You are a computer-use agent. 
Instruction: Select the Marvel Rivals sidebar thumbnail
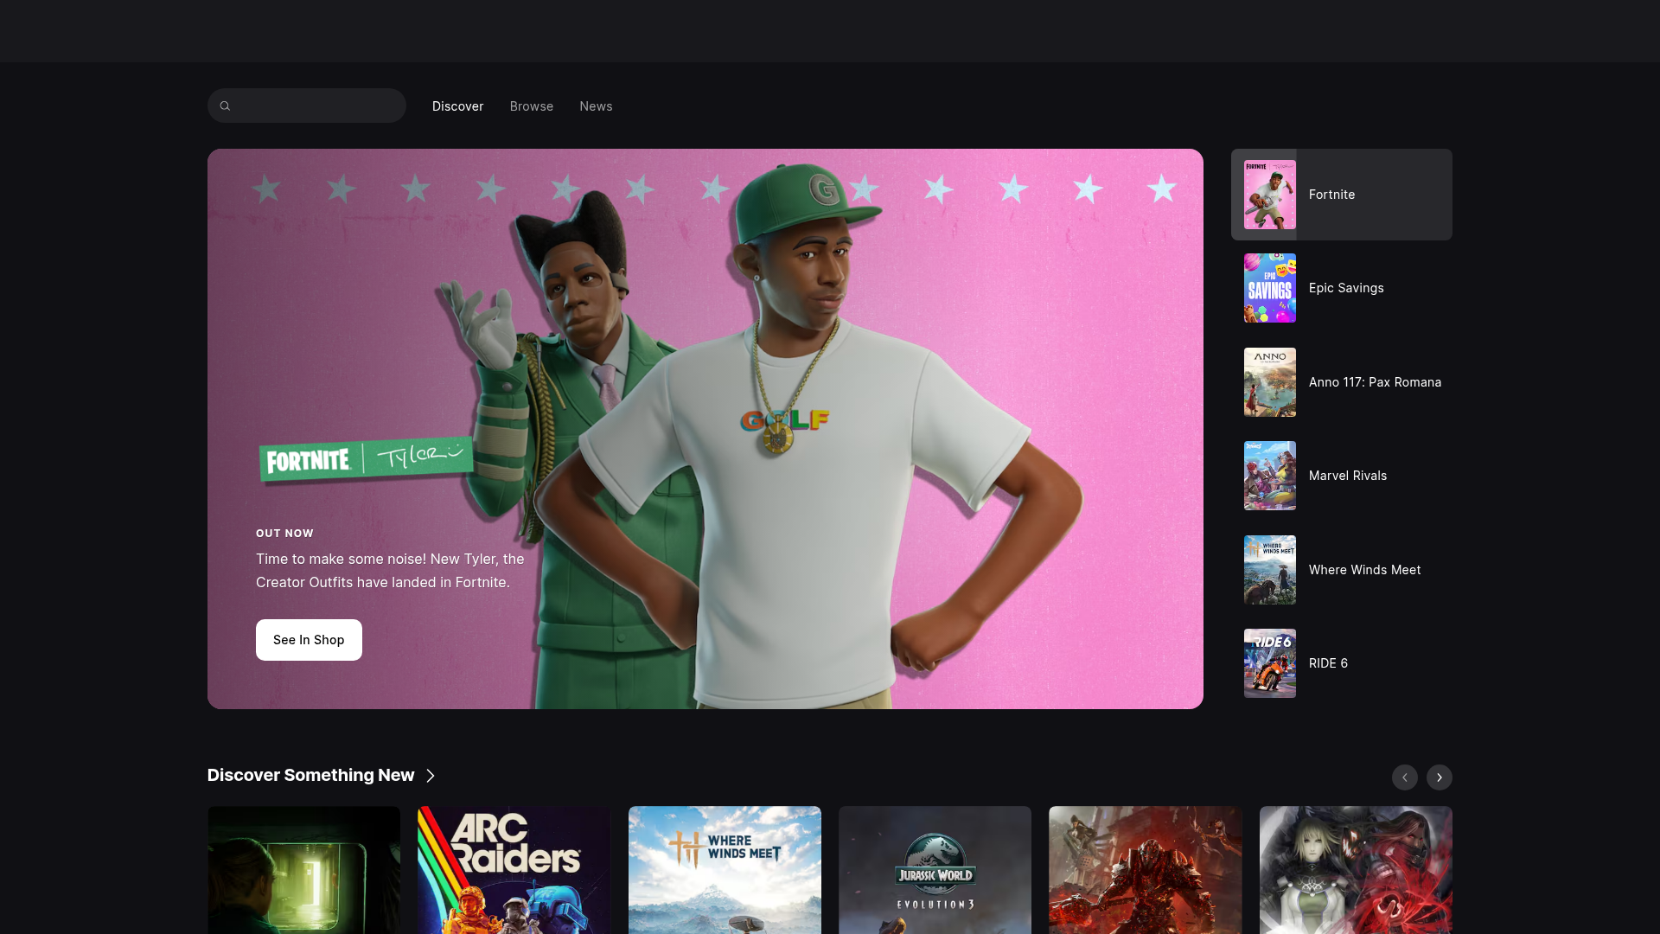tap(1269, 475)
